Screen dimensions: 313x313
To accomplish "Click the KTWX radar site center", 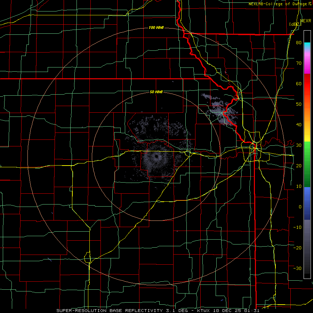I will pyautogui.click(x=156, y=156).
